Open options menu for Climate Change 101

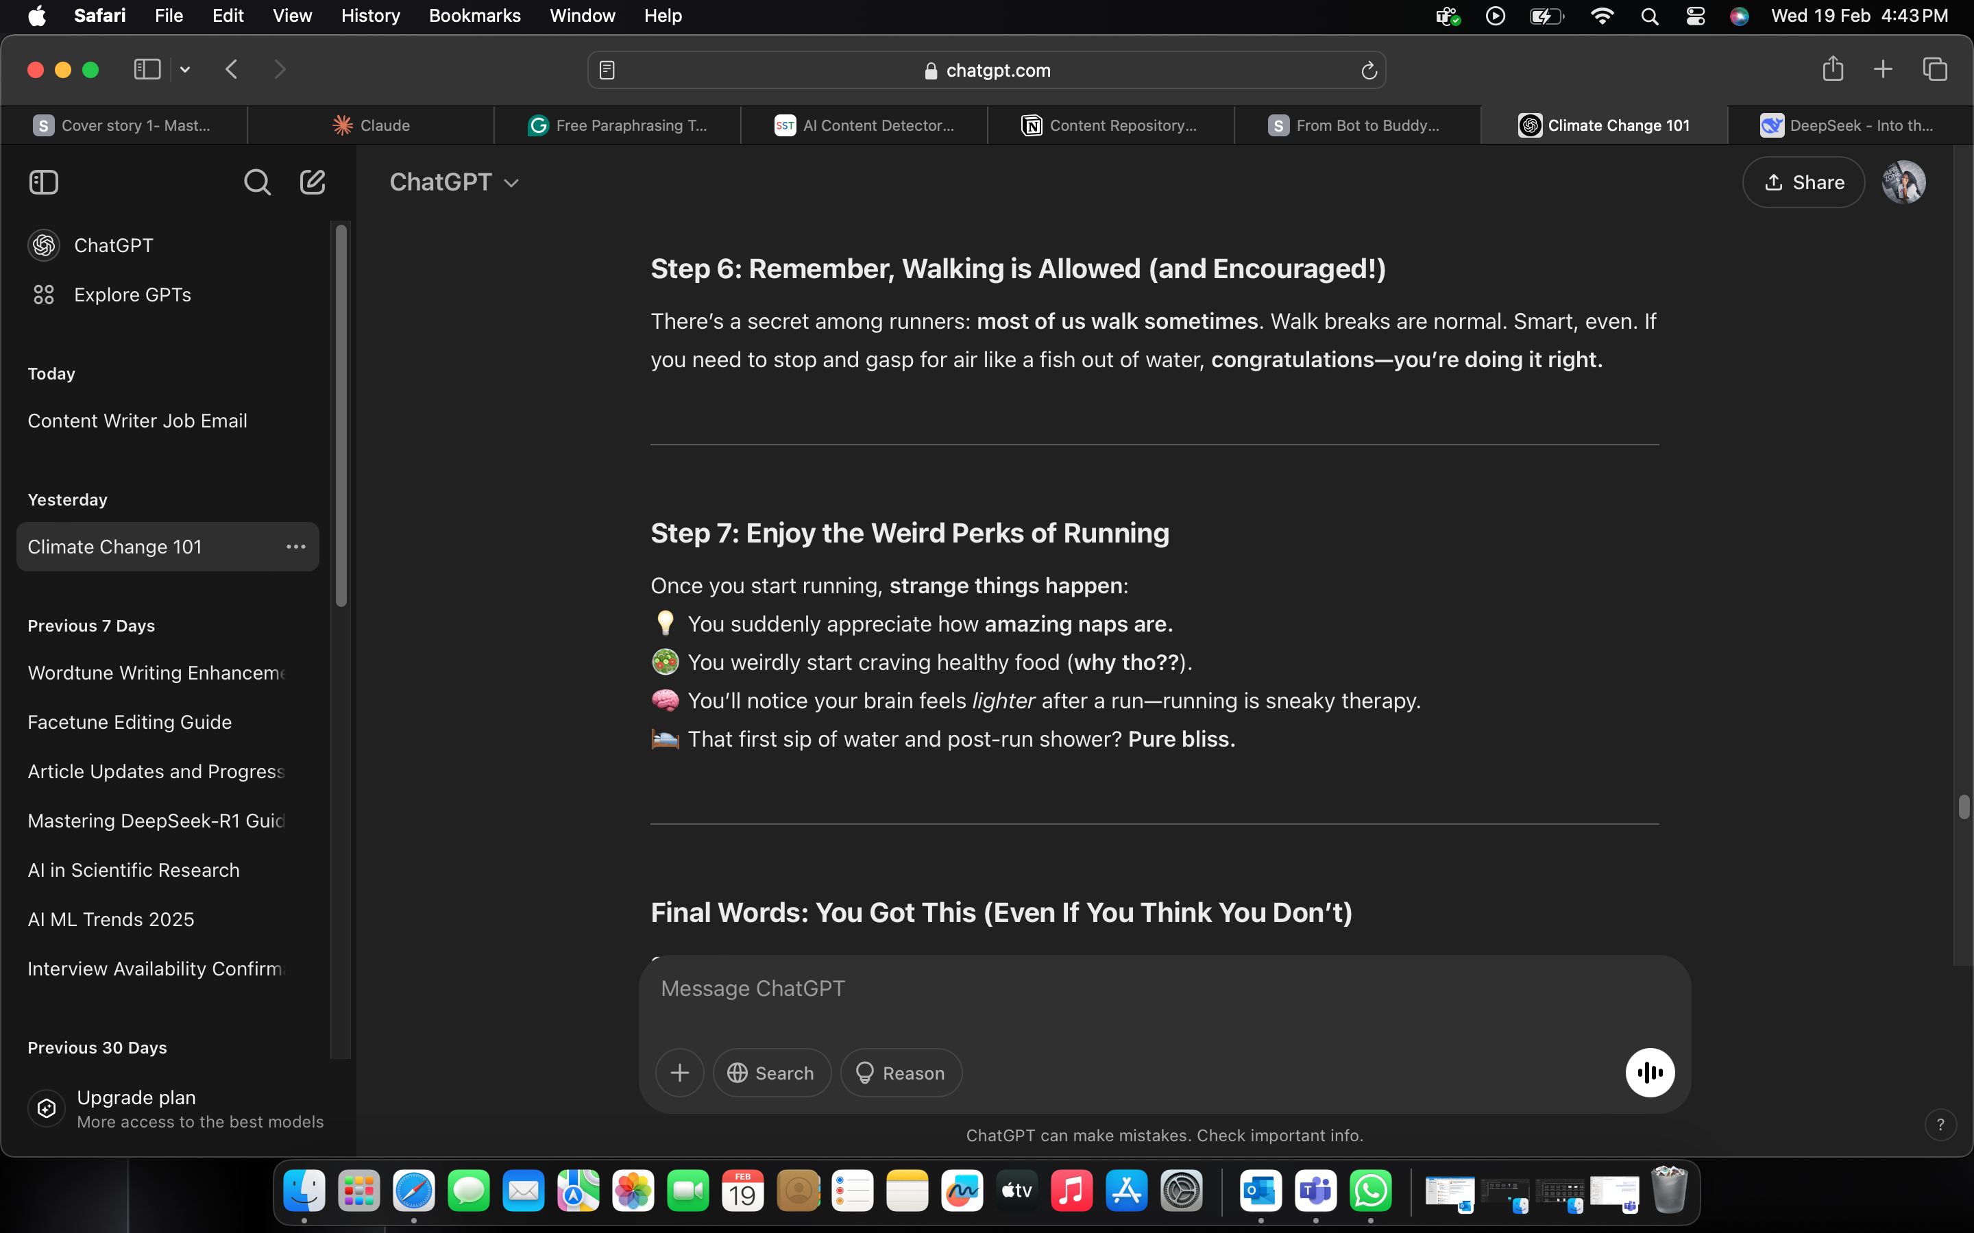coord(295,547)
